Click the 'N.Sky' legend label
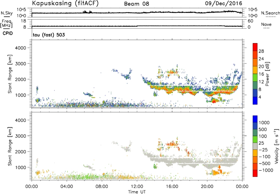The height and width of the screenshot is (194, 280). pyautogui.click(x=7, y=13)
